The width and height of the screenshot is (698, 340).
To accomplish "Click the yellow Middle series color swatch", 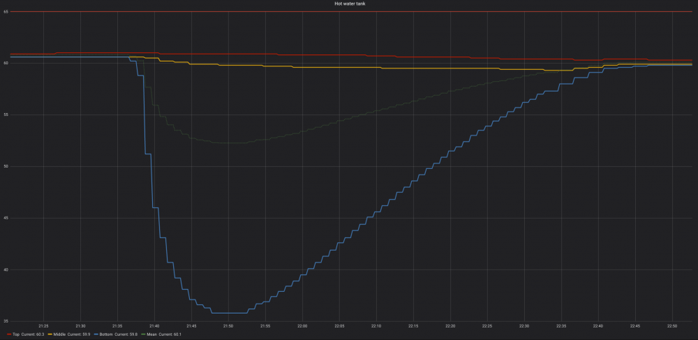I will coord(48,335).
